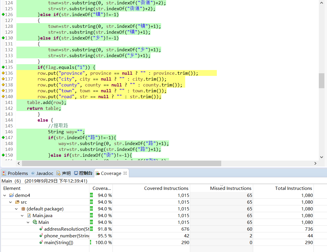Click the src source folder icon
327x252 pixels.
click(17, 202)
